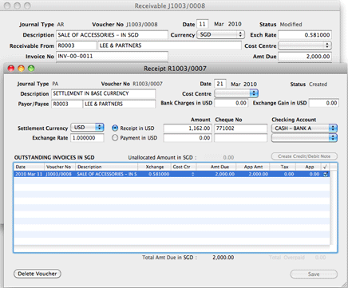Image resolution: width=348 pixels, height=288 pixels.
Task: Select the Payment in USD radio button
Action: 115,138
